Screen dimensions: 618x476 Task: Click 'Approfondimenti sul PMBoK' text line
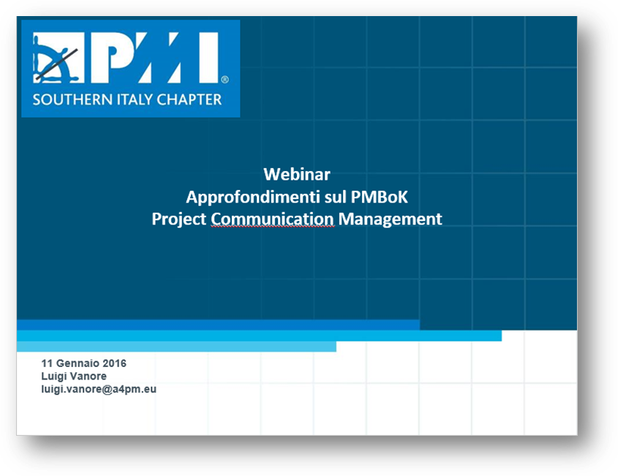[297, 197]
